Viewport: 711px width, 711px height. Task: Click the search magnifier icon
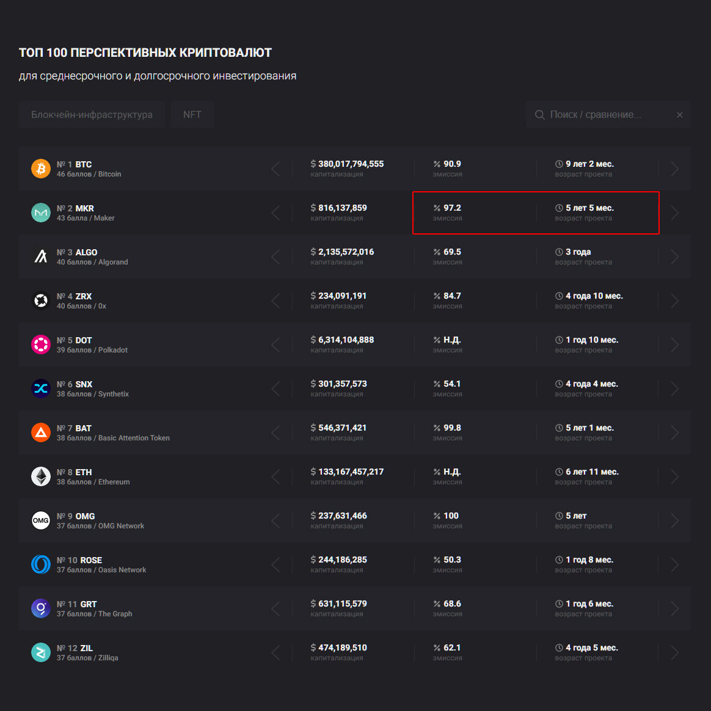point(539,115)
